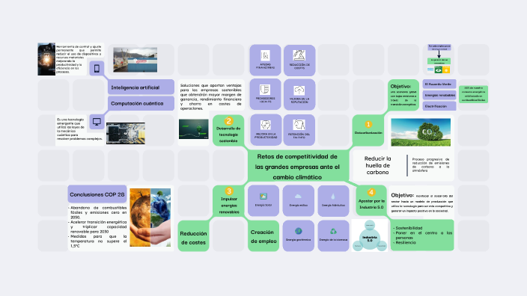
Task: Open the quantum hardware photo thumbnail
Action: coord(126,133)
